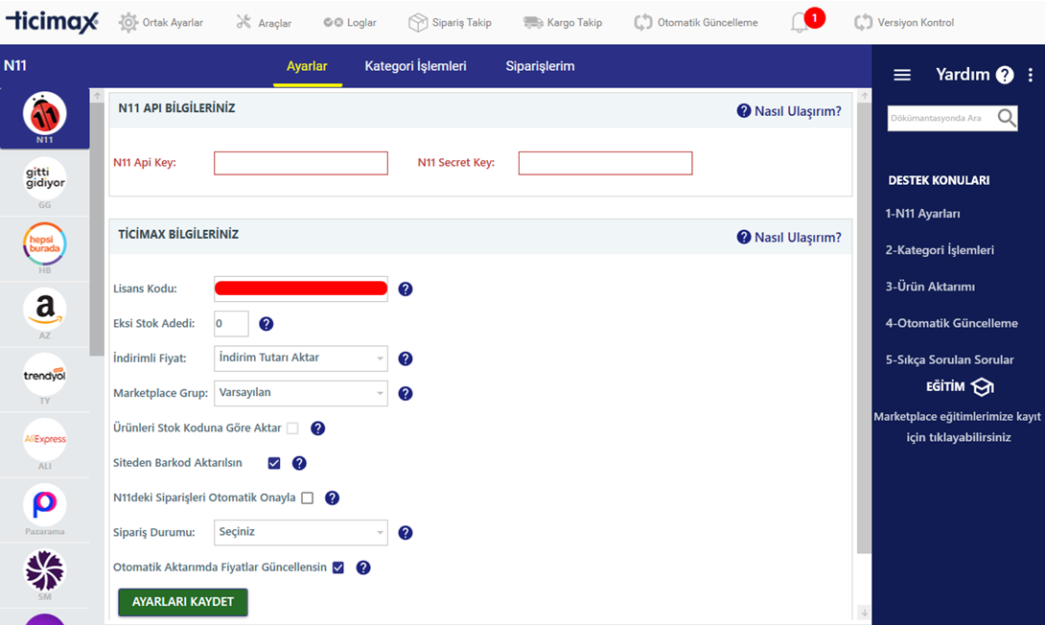1045x625 pixels.
Task: Open the 1-N11 Ayarları support topic
Action: pyautogui.click(x=922, y=214)
